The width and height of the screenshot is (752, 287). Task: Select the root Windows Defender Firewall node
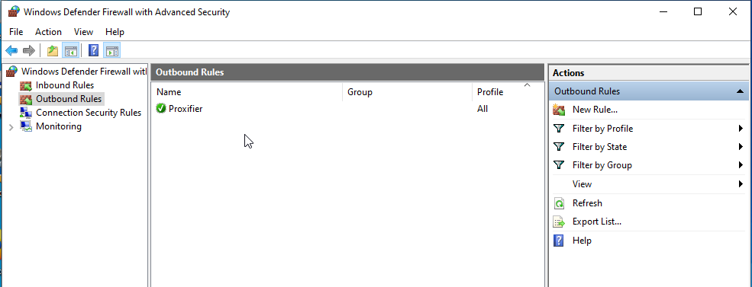click(84, 72)
